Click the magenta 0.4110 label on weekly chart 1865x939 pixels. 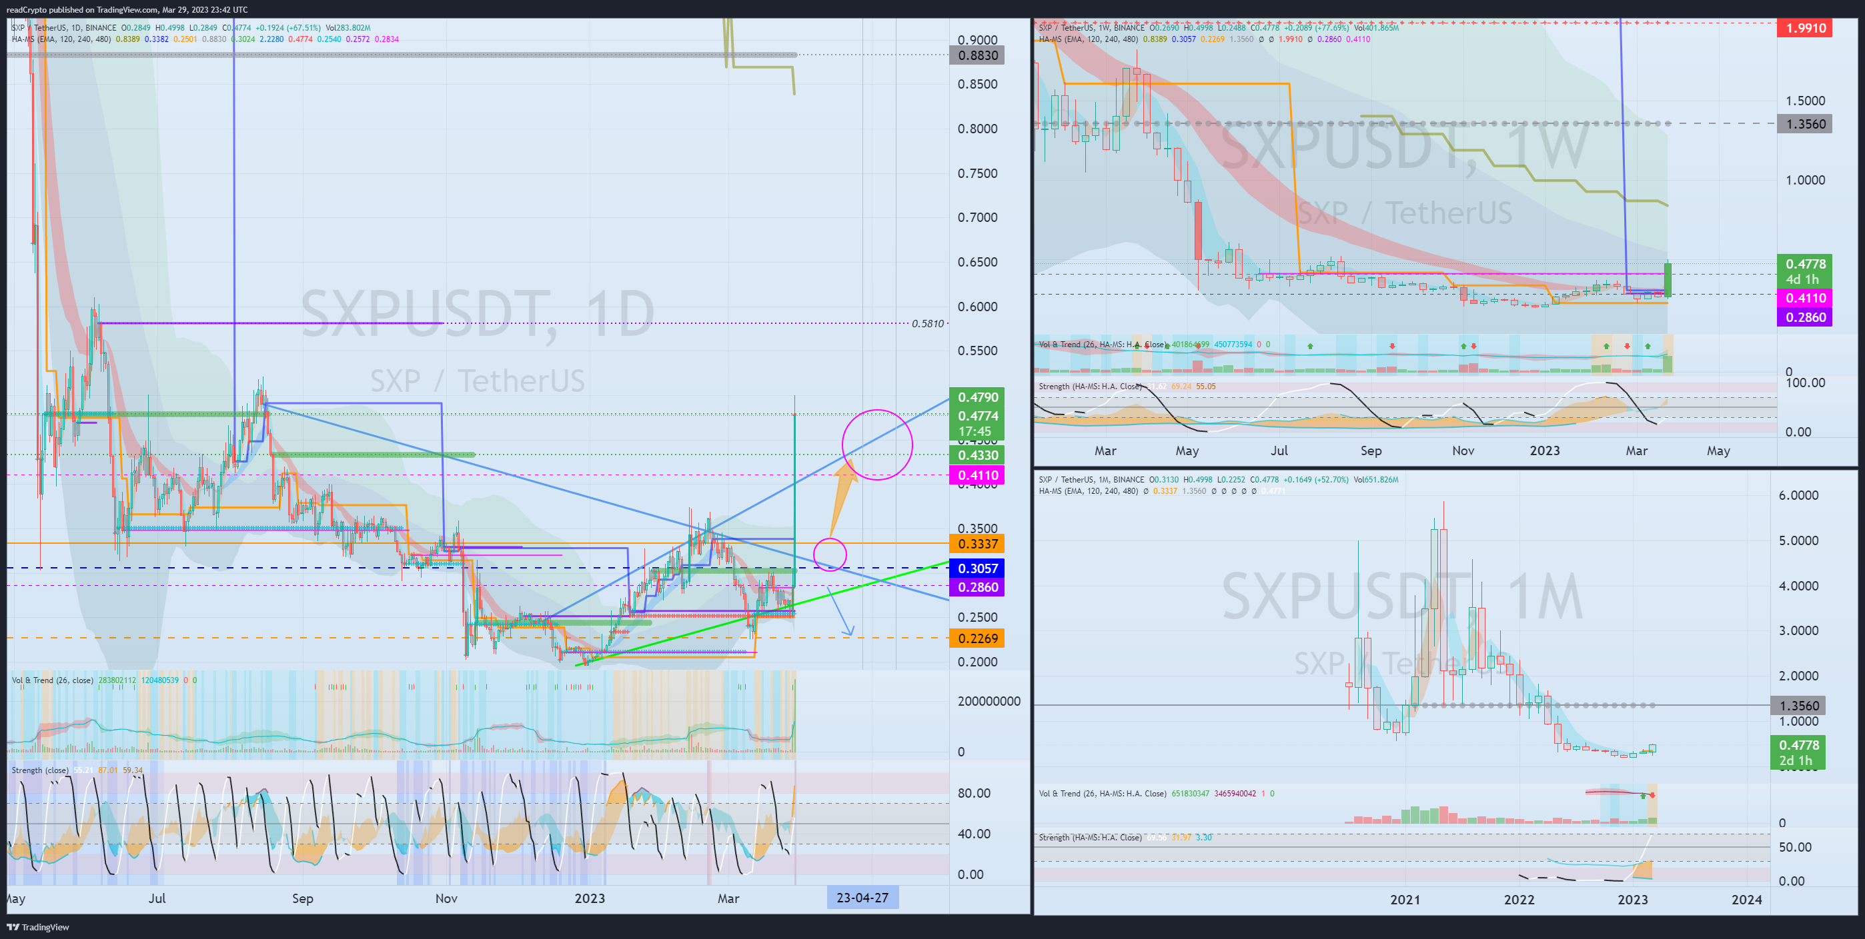pyautogui.click(x=1805, y=298)
